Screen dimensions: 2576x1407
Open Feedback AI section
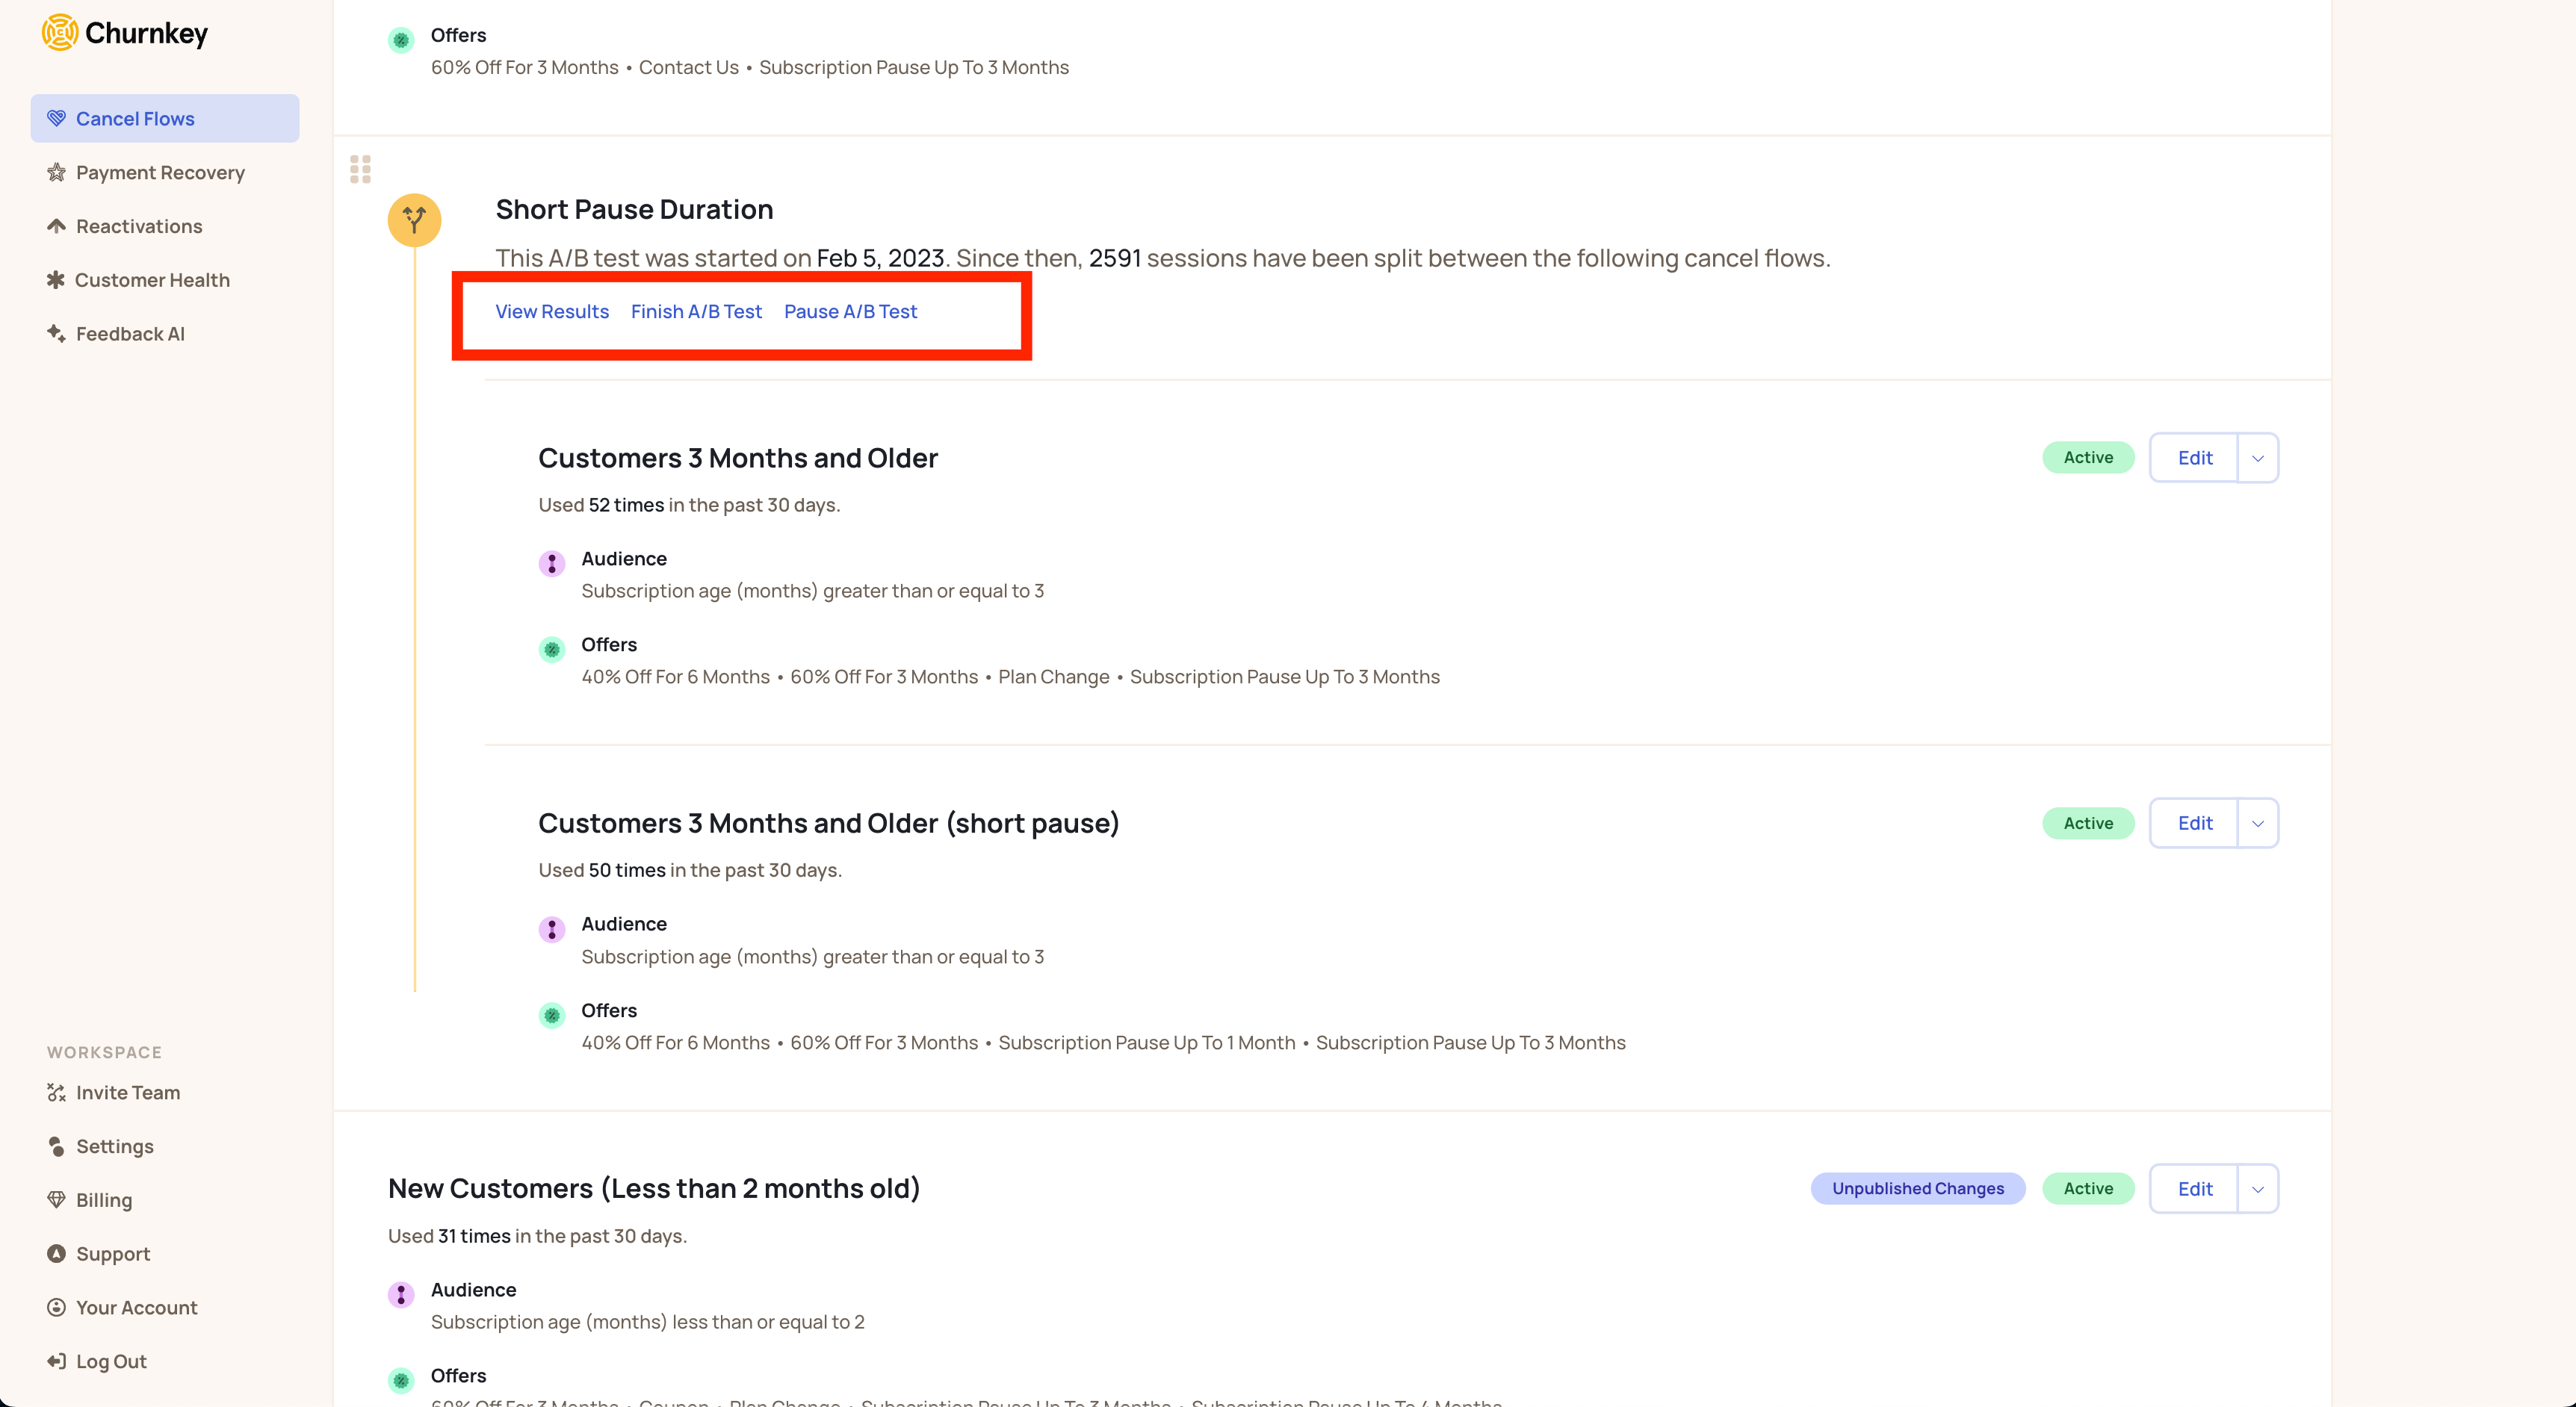(x=130, y=332)
